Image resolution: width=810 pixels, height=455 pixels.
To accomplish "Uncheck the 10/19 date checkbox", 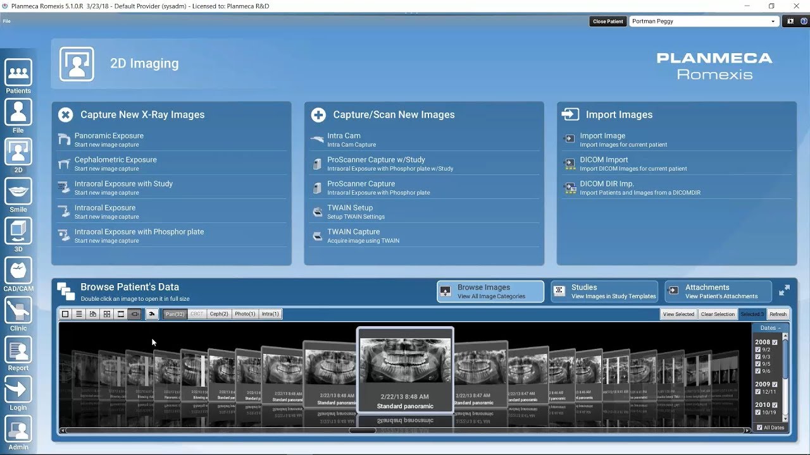I will (758, 413).
